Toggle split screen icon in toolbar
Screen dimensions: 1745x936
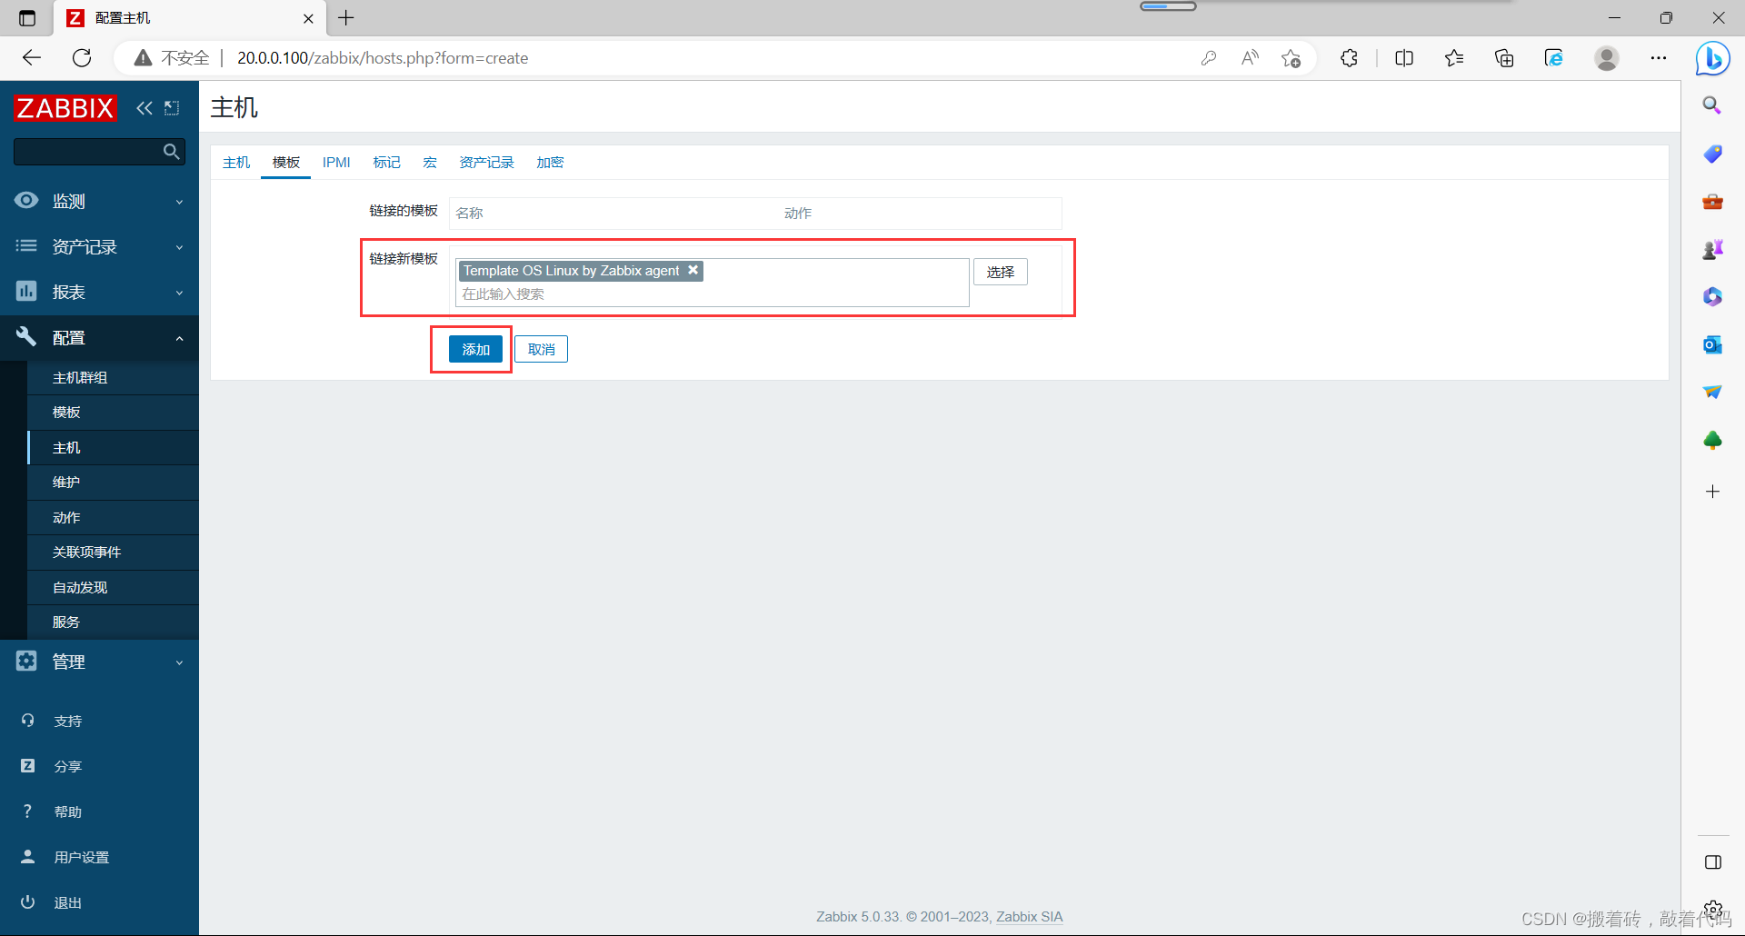pyautogui.click(x=1404, y=58)
